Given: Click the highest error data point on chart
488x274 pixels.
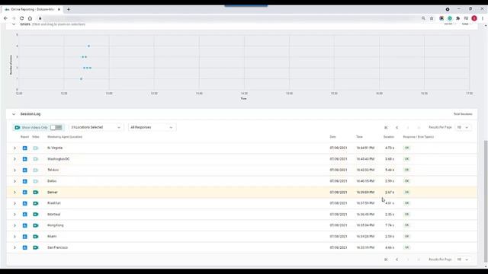Looking at the screenshot, I should coord(88,46).
